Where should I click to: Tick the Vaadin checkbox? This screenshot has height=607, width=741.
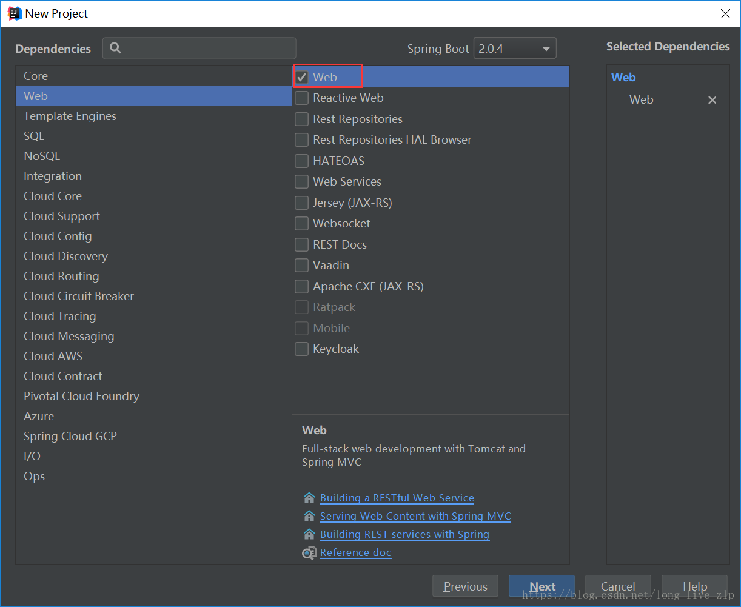pos(301,265)
